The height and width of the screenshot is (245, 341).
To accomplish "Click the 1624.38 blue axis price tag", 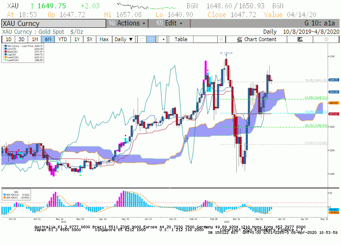I will coord(334,92).
